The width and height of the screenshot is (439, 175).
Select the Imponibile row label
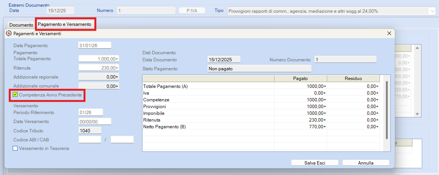click(154, 113)
